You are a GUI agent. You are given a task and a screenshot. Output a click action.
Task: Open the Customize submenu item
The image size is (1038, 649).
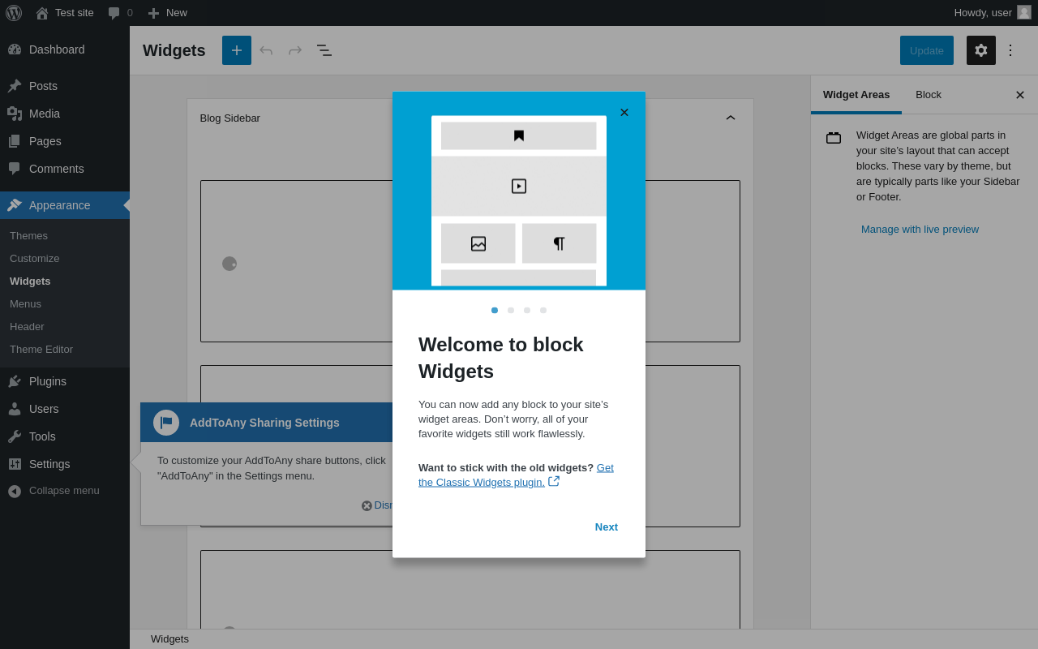click(35, 259)
